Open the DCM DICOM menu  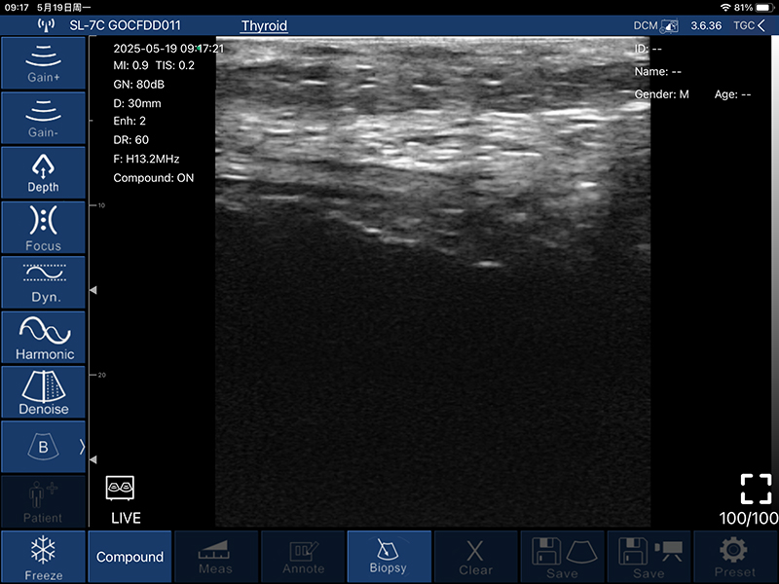click(x=656, y=25)
